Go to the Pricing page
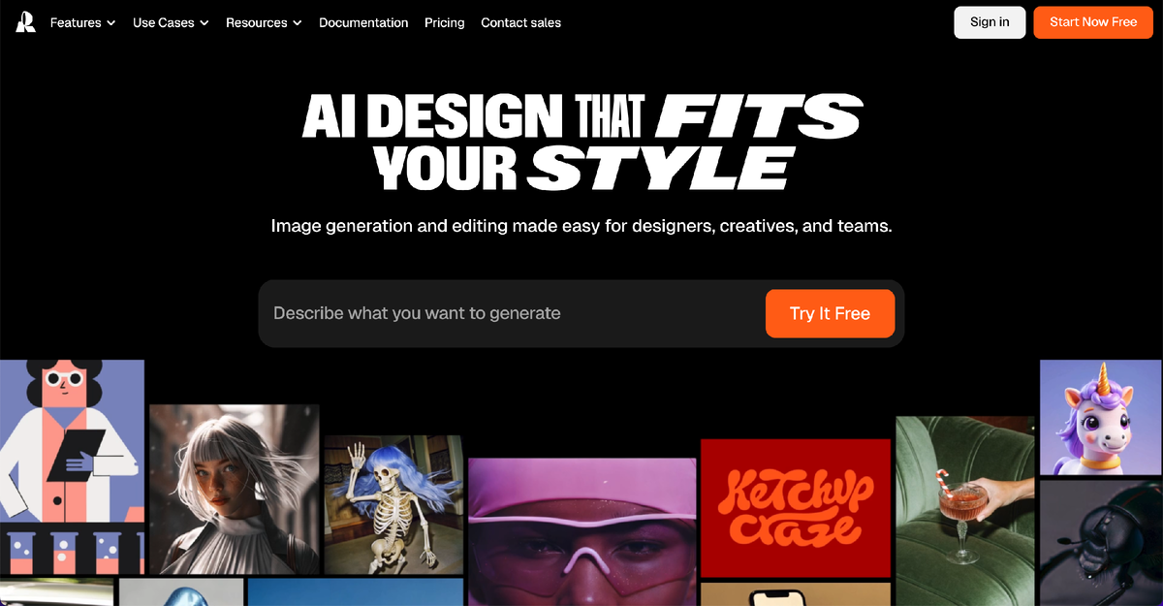The width and height of the screenshot is (1163, 606). 445,22
